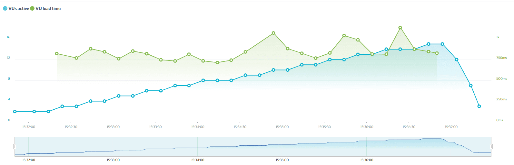This screenshot has height=165, width=514.
Task: Click the second-to-last blue VUs active point
Action: 471,86
